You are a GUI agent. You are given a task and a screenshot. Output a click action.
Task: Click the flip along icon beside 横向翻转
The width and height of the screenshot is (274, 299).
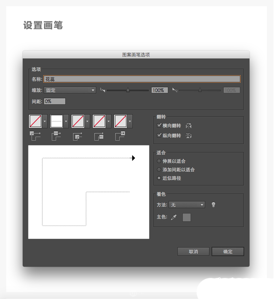(188, 126)
